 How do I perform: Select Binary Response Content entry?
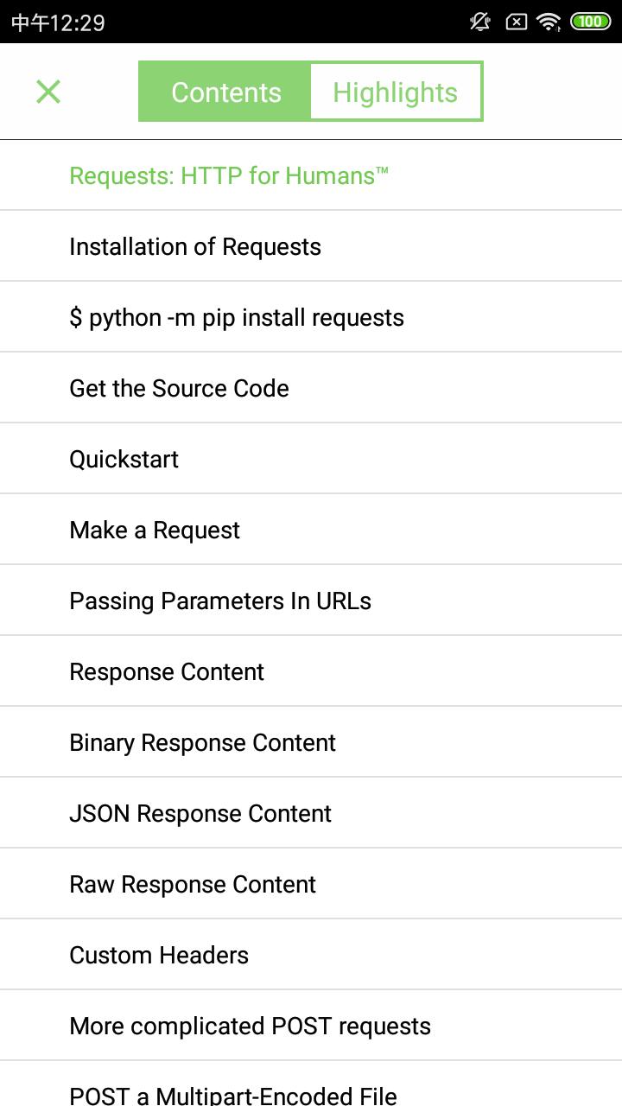[x=311, y=742]
